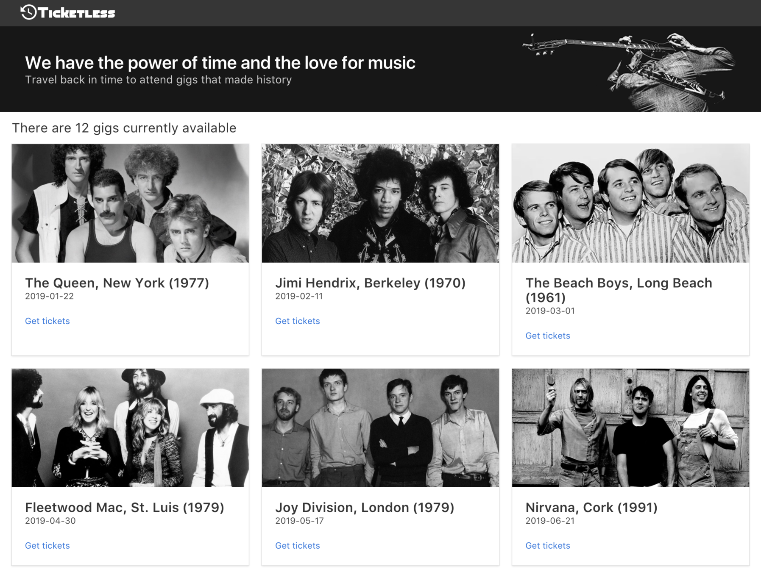The height and width of the screenshot is (572, 761).
Task: Click the 'Travel back in time' subtitle
Action: 158,80
